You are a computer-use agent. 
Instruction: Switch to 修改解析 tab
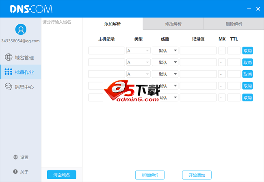(173, 24)
